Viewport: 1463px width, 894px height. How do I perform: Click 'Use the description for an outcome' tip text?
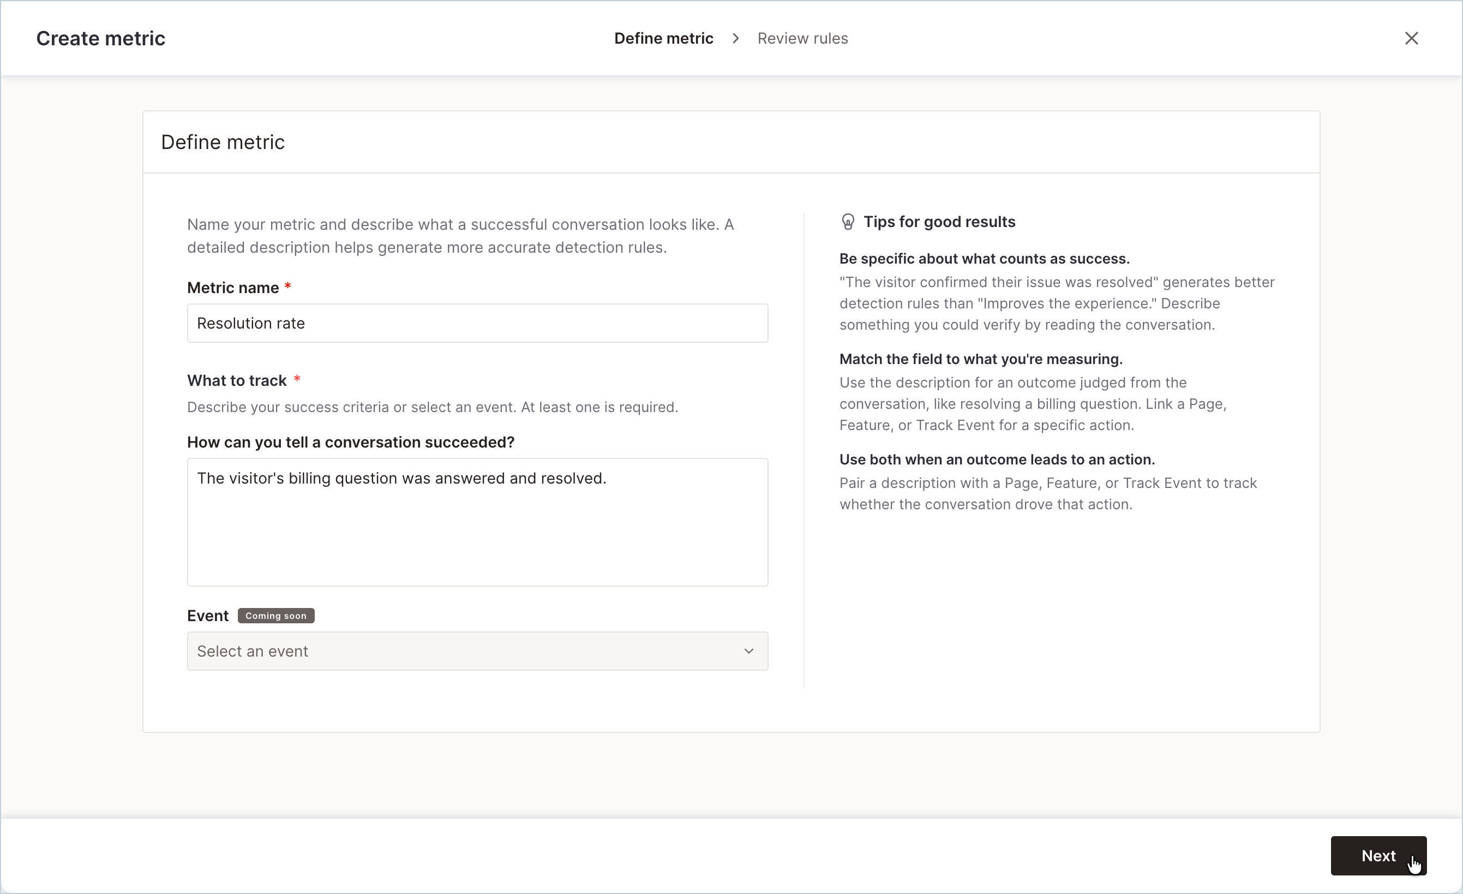[x=1033, y=404]
